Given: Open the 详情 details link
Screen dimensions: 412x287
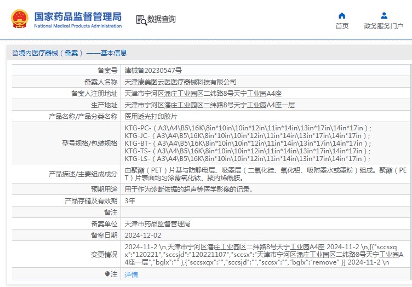Looking at the screenshot, I should [131, 274].
